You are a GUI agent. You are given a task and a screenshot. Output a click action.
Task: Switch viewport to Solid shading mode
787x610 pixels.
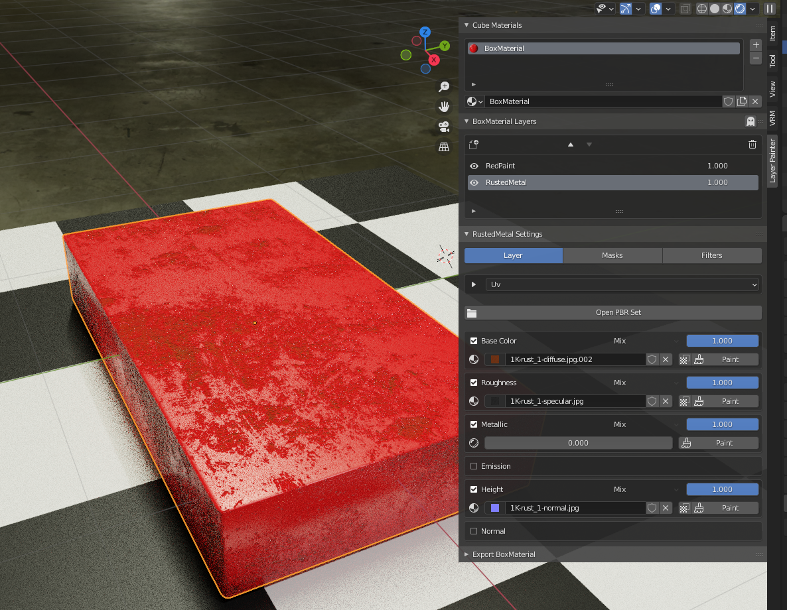coord(715,9)
